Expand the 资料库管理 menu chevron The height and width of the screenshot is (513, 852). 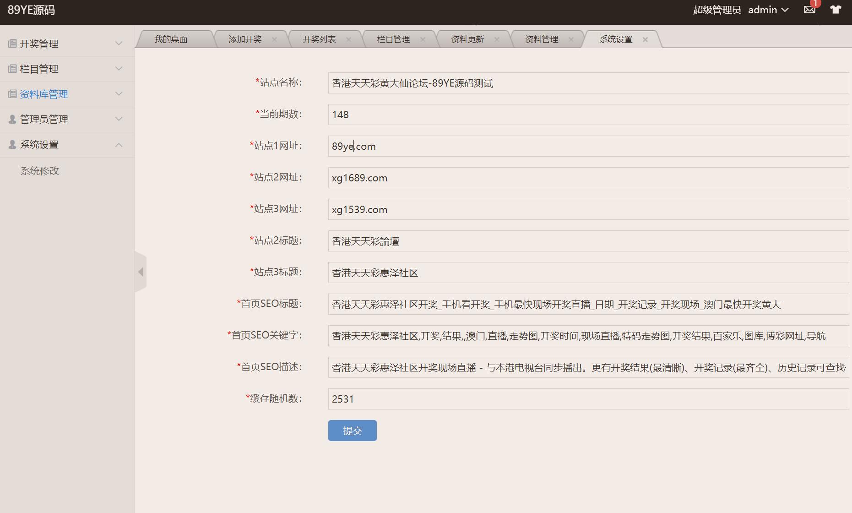[119, 94]
